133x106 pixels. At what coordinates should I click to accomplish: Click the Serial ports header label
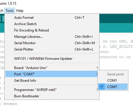[116, 74]
